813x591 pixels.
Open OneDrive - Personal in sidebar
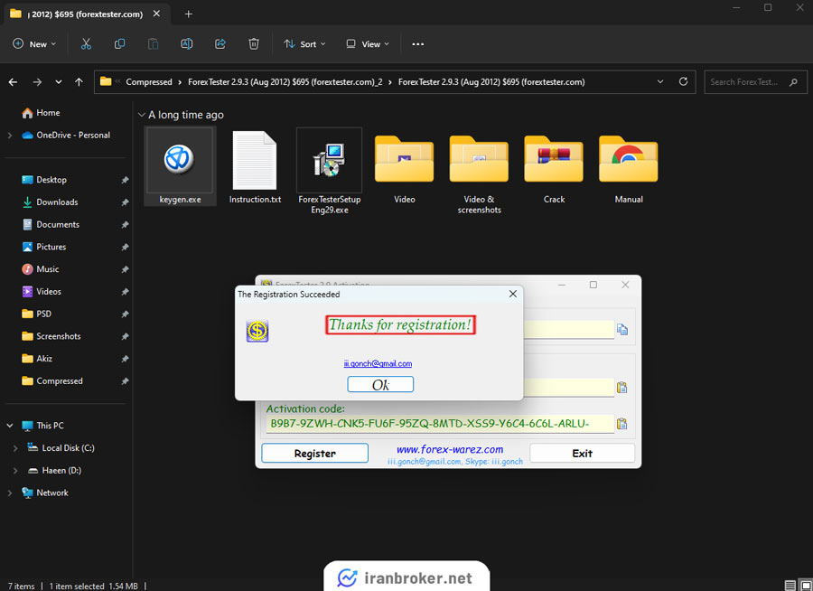point(66,135)
